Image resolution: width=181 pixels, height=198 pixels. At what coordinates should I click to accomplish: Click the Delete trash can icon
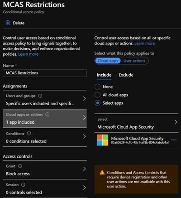(8, 23)
